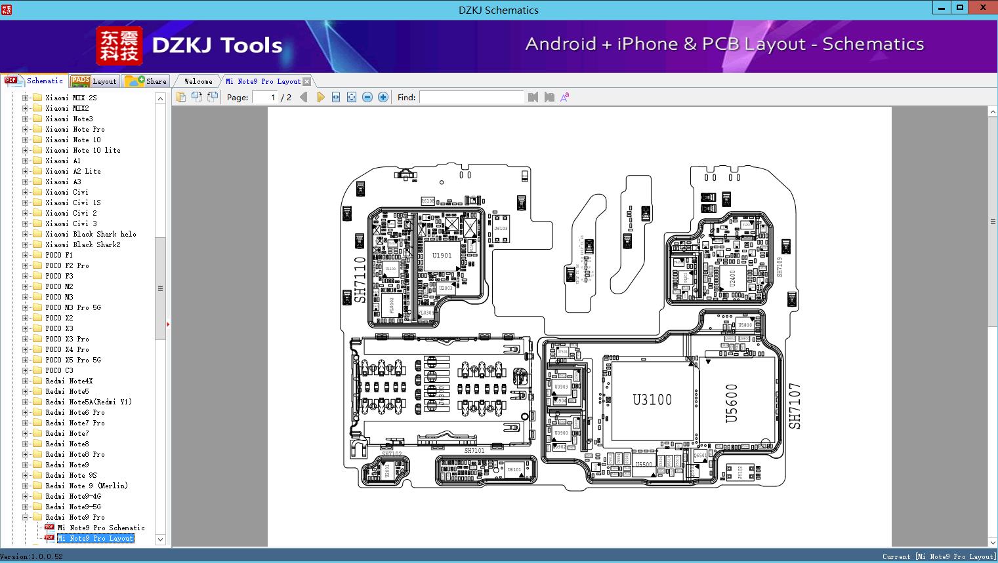
Task: Expand the Redmi Note 9 (Merlin) folder
Action: point(26,486)
